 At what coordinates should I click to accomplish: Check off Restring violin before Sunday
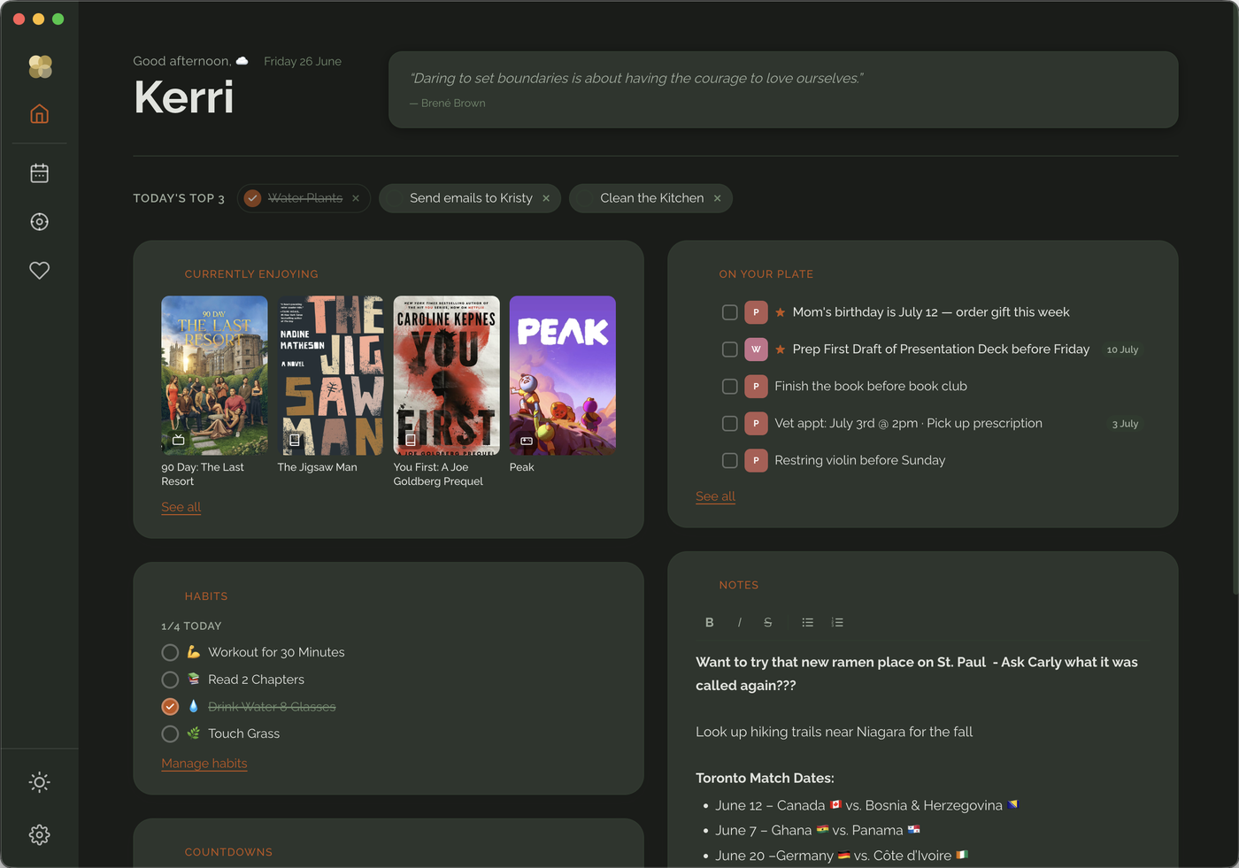729,460
